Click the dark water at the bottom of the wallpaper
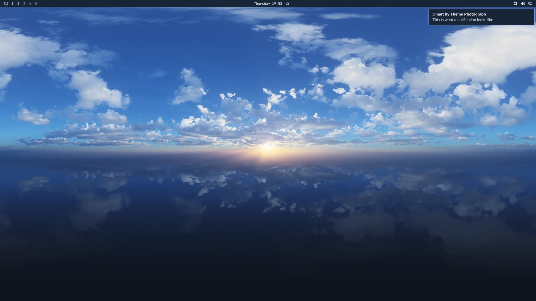 click(268, 279)
